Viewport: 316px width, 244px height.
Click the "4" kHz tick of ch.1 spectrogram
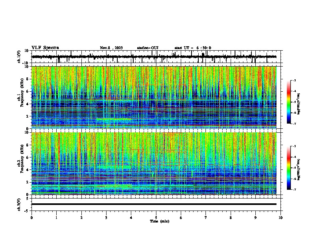28,104
